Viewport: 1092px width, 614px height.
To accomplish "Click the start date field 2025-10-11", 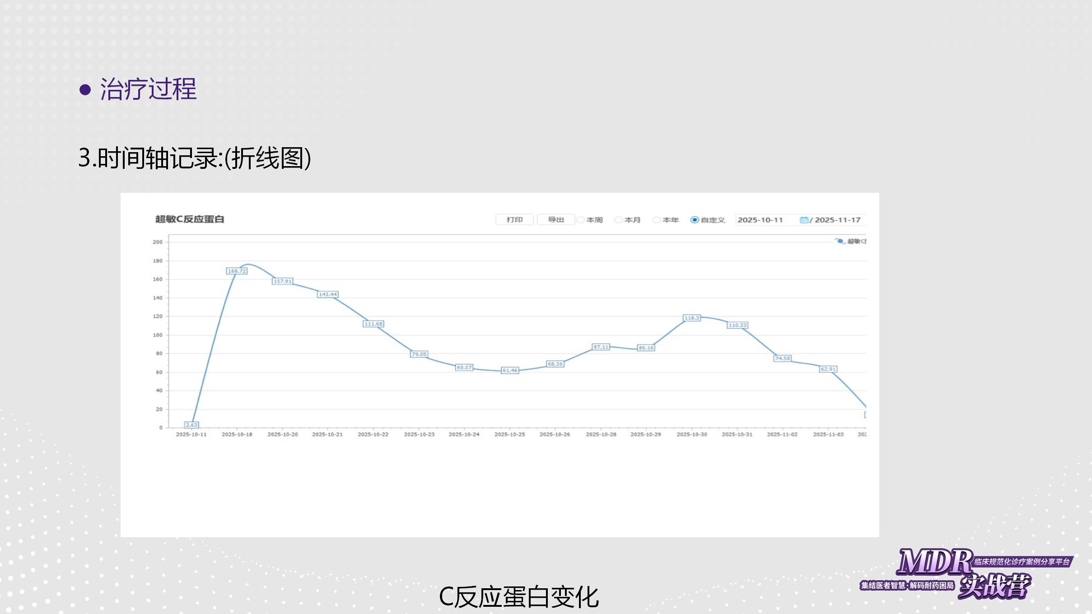I will coord(760,220).
